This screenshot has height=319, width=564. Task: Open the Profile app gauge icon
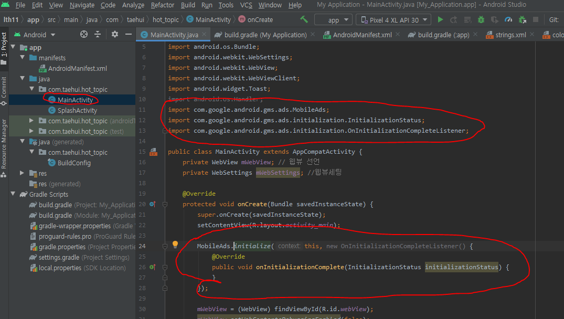[x=508, y=20]
